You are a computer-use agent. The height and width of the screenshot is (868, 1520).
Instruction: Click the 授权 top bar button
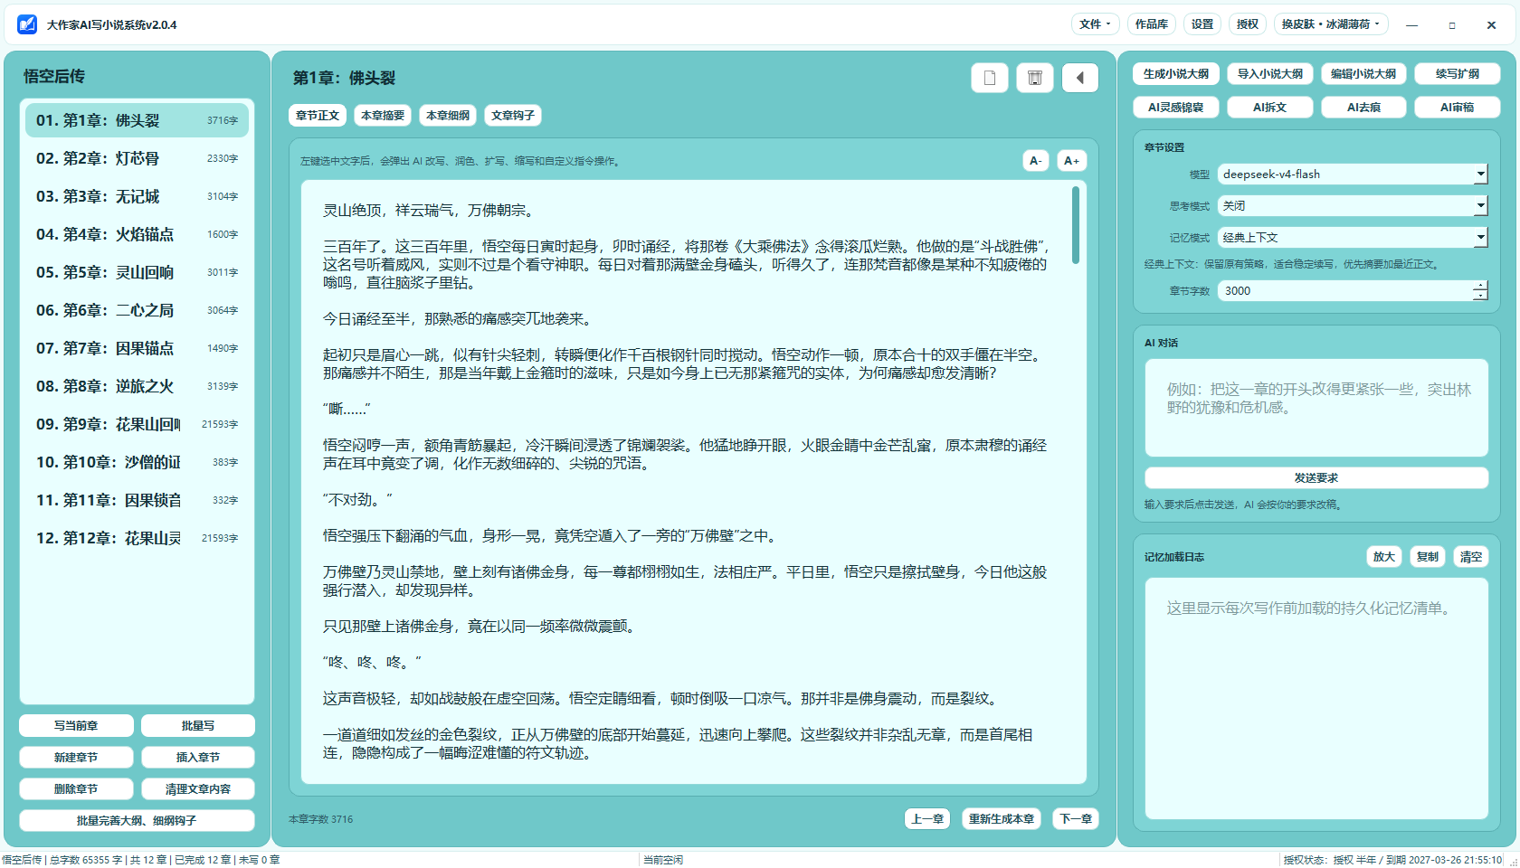pos(1248,24)
